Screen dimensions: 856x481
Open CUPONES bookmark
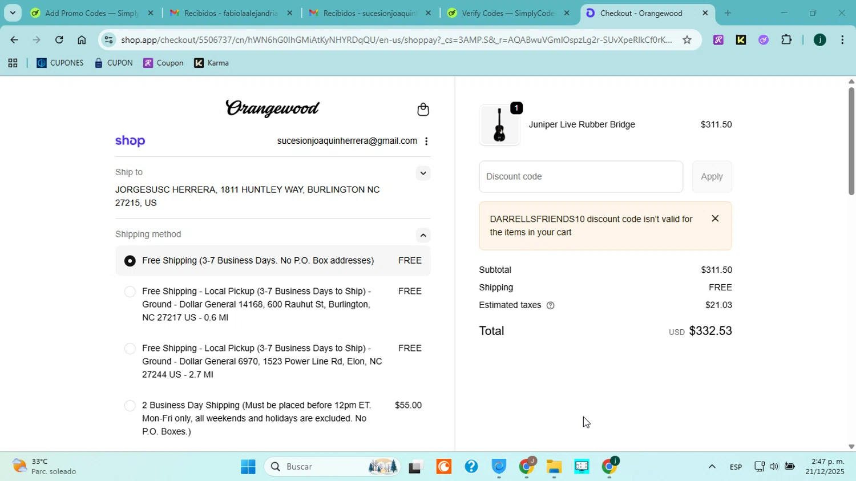(x=60, y=63)
